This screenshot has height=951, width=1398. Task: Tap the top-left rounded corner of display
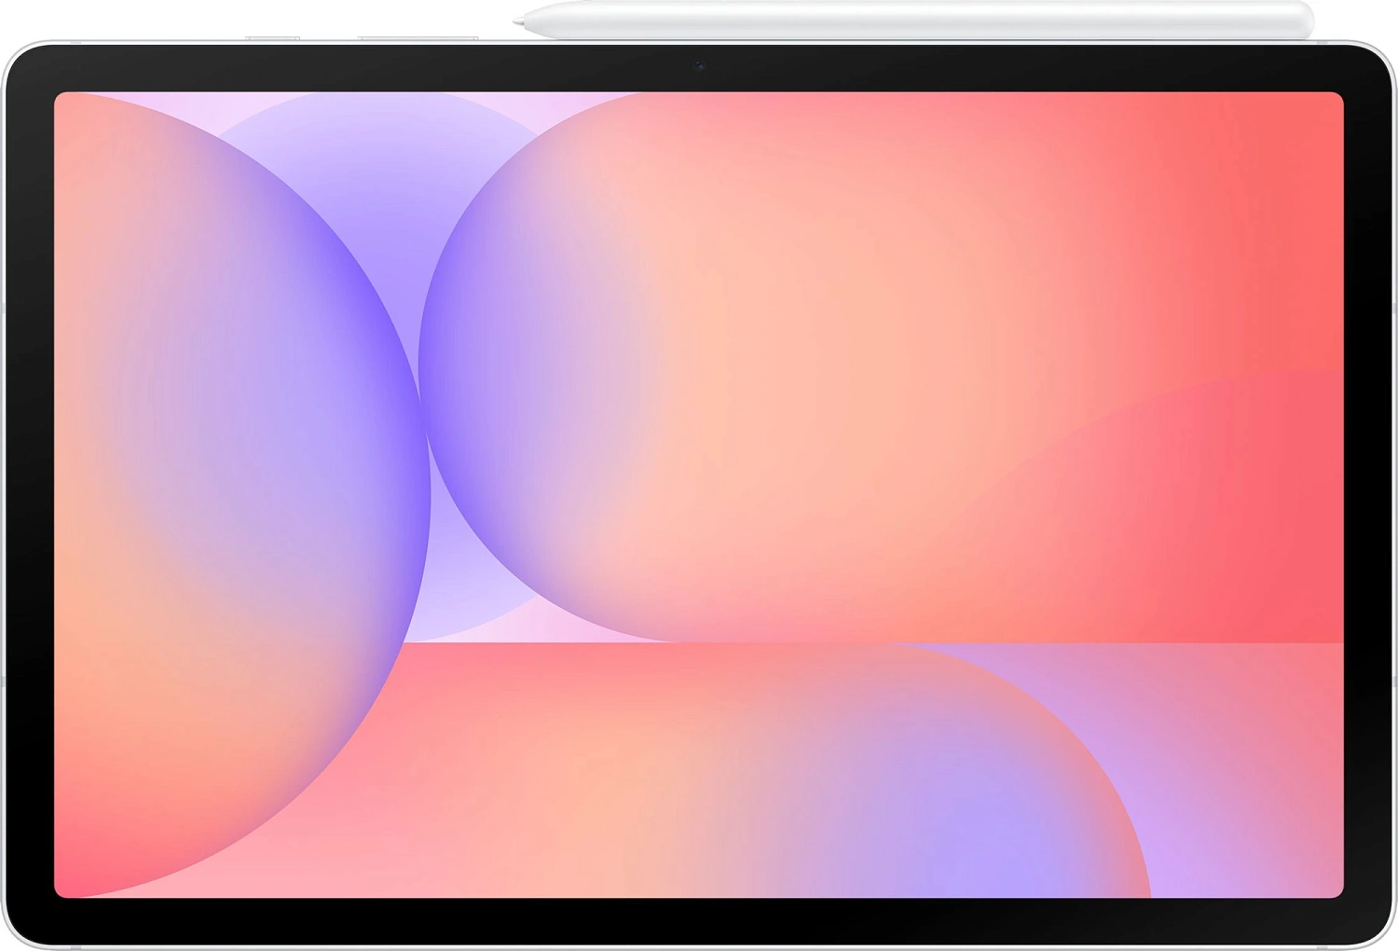tap(62, 99)
